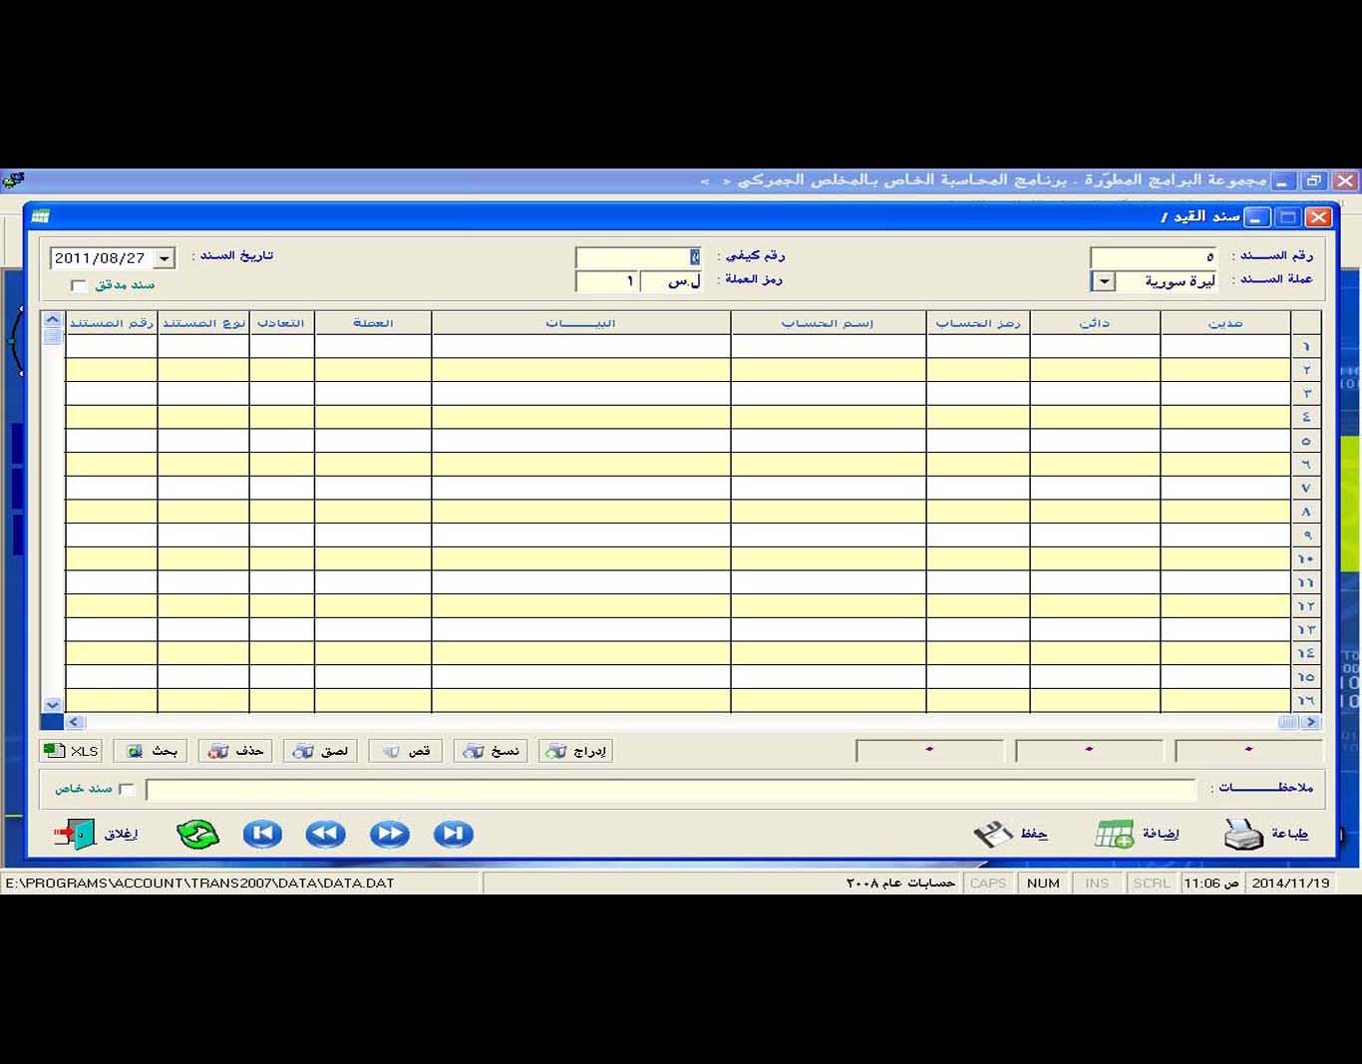The height and width of the screenshot is (1064, 1362).
Task: Open the voucher date dropdown
Action: coord(165,258)
